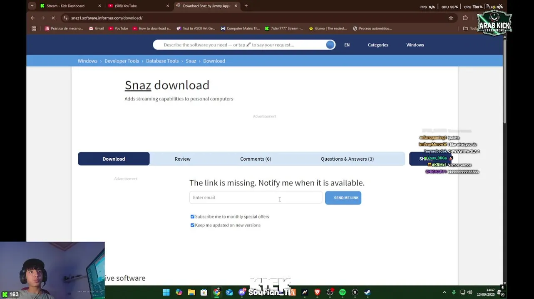Open a new tab with the plus button
Viewport: 534px width, 299px height.
(246, 6)
